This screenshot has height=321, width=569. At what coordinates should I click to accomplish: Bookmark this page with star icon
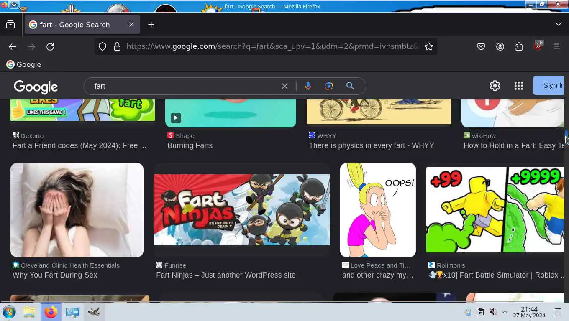tap(428, 46)
